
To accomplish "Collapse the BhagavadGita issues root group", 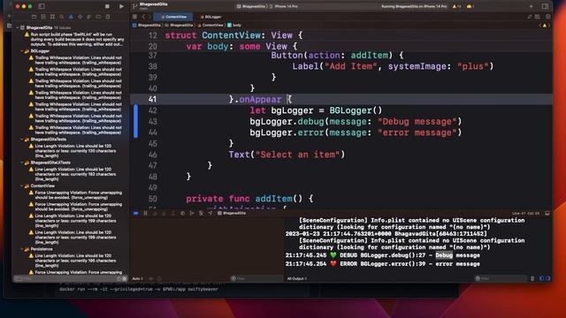I will click(18, 27).
